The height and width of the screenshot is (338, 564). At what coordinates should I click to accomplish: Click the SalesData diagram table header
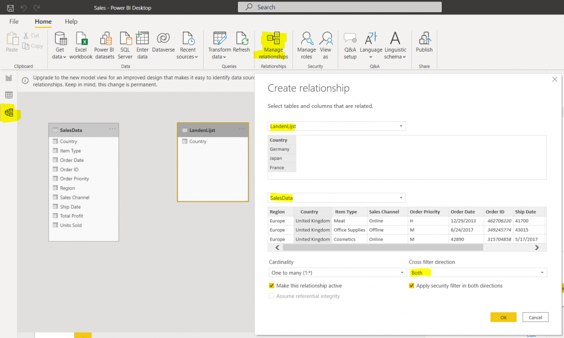coord(84,130)
